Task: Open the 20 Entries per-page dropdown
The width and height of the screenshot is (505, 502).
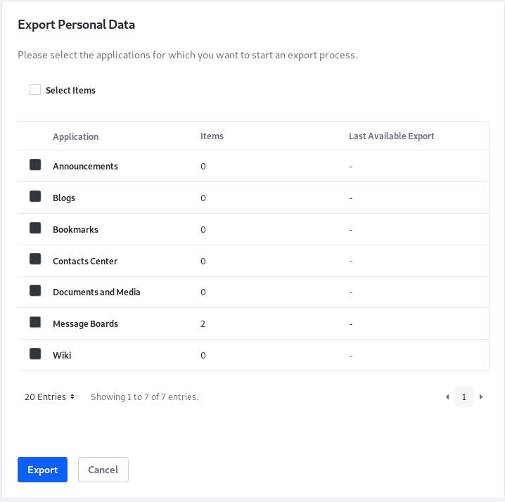Action: click(x=50, y=397)
